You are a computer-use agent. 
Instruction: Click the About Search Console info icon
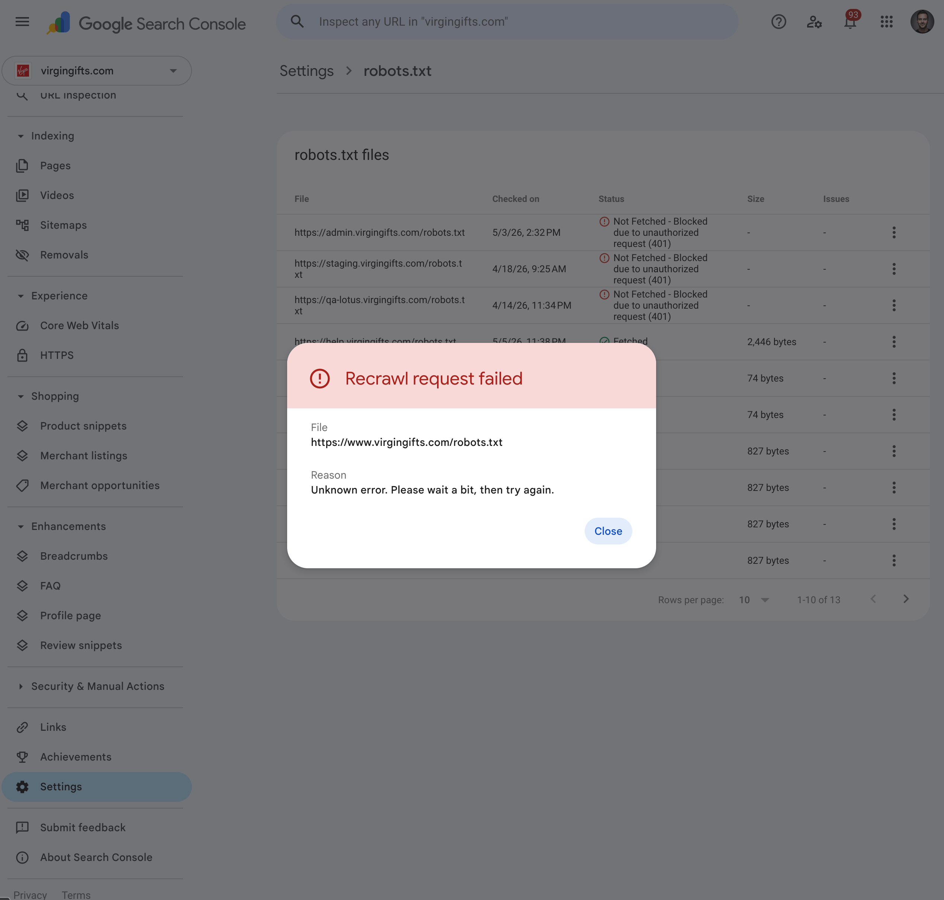point(23,857)
